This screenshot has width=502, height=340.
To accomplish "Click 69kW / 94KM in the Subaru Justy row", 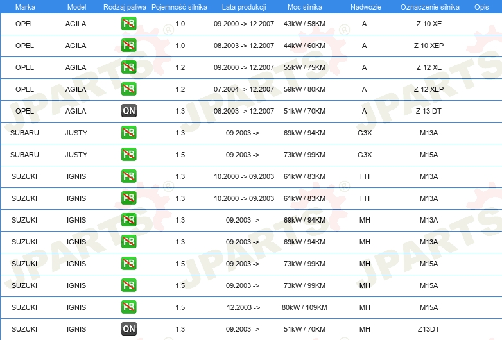I will click(304, 133).
